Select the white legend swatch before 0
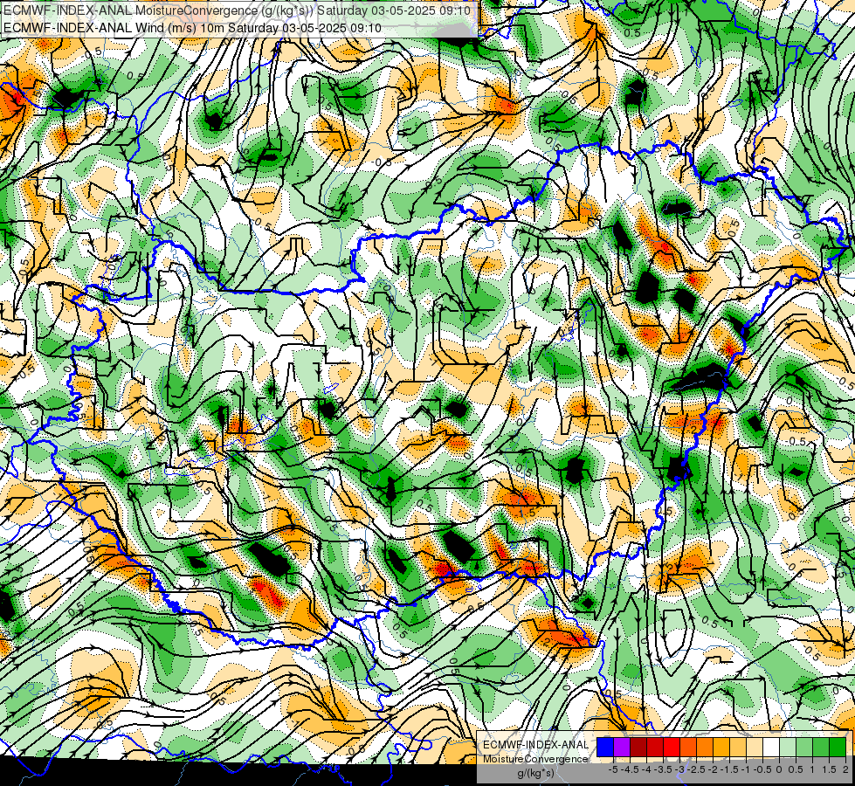Screen dimensions: 855x786 [x=771, y=747]
